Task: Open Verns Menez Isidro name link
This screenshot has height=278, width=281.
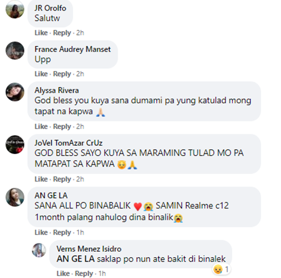Action: (89, 249)
